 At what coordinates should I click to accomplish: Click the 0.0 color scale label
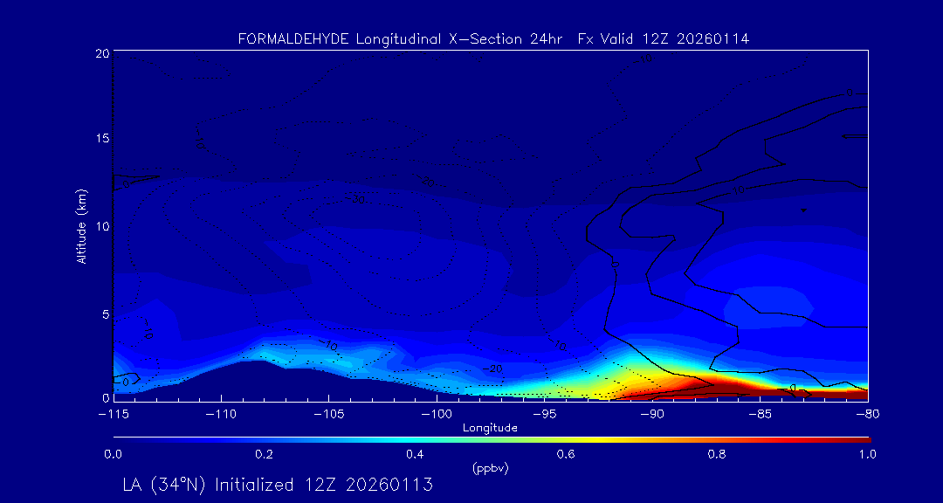point(113,455)
